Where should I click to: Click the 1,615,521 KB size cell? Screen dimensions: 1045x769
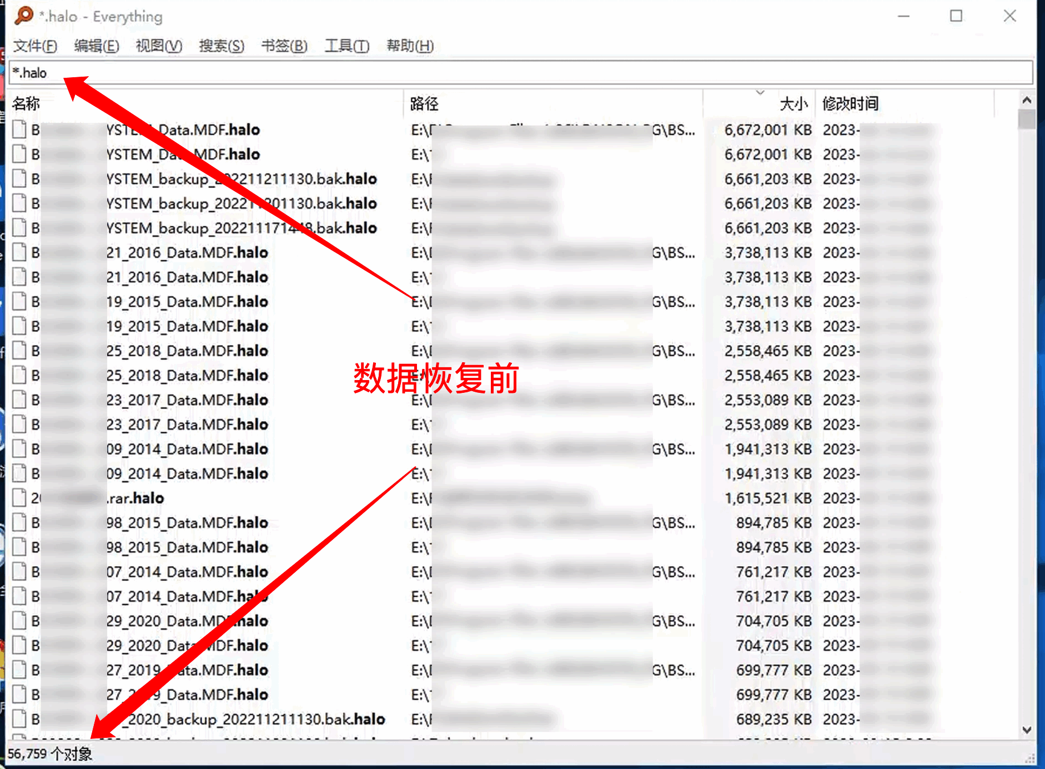pyautogui.click(x=768, y=498)
